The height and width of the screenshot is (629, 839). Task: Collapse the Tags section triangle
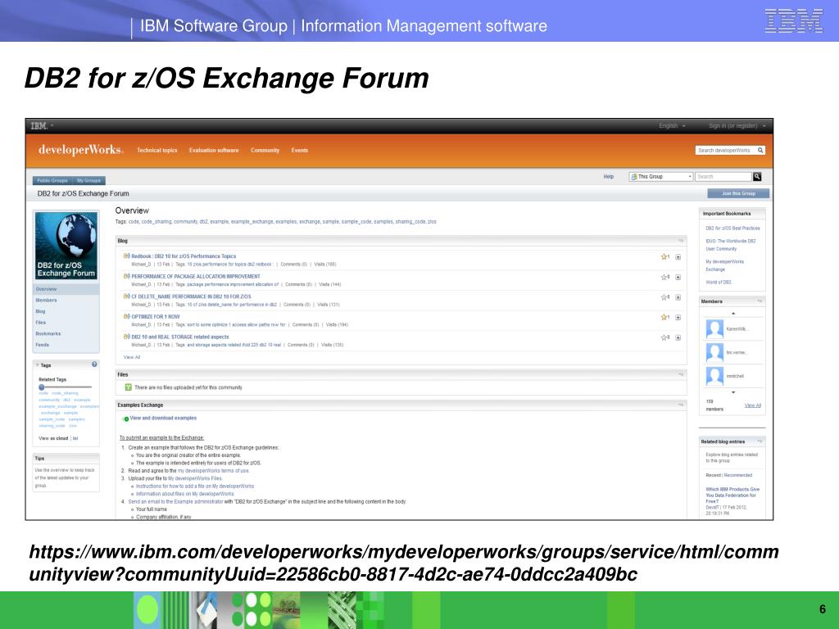click(x=37, y=365)
